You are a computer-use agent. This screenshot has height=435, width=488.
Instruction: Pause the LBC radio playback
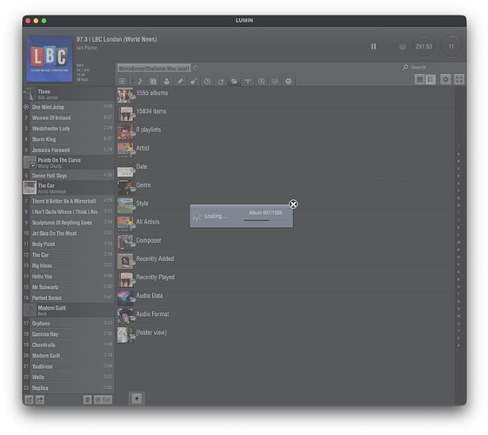pos(373,46)
